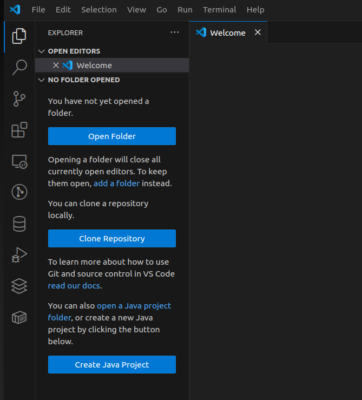Click the EXPLORER panel title
The height and width of the screenshot is (400, 362).
[65, 33]
